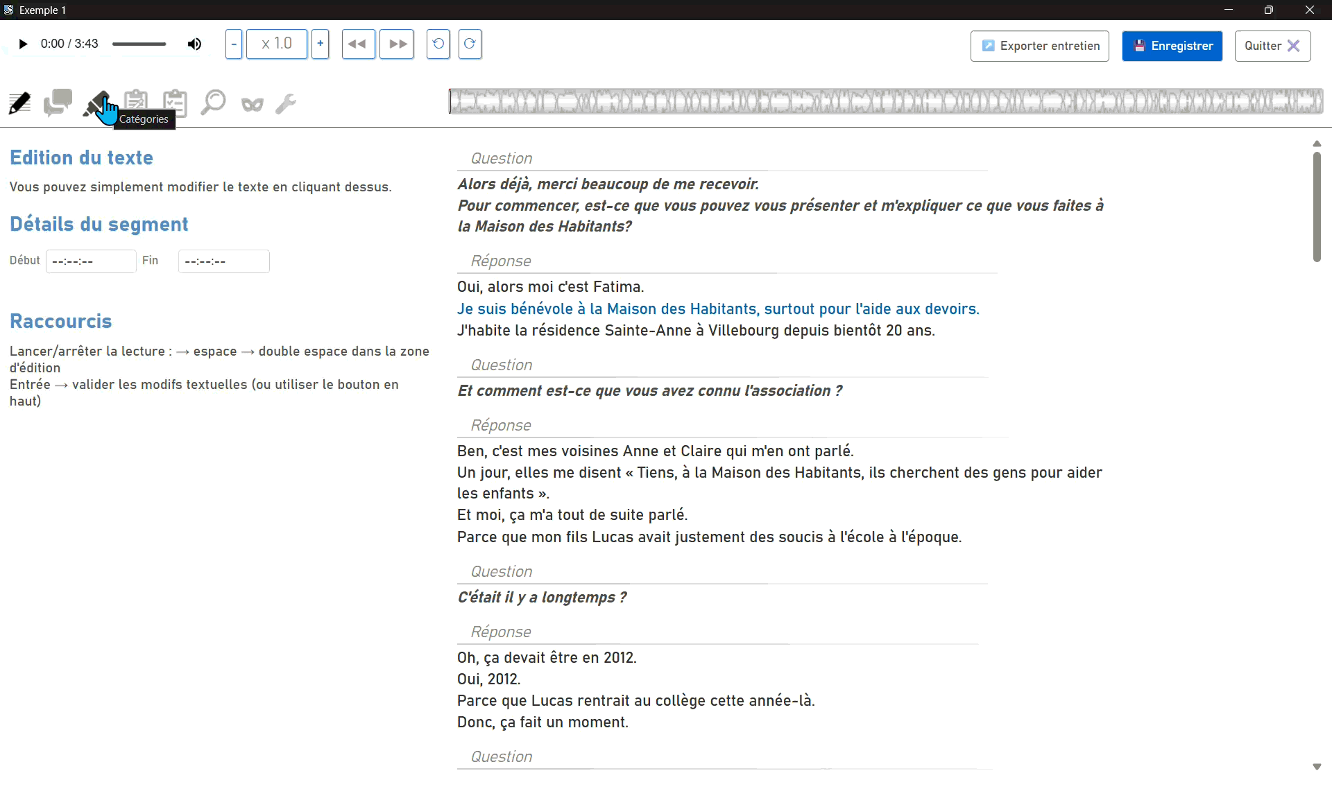Mute audio with the speaker icon
This screenshot has width=1332, height=789.
coord(194,44)
